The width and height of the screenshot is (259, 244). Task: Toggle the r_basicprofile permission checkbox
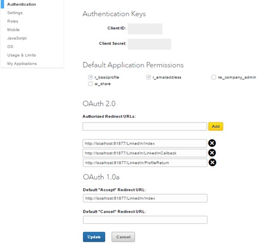pyautogui.click(x=91, y=77)
